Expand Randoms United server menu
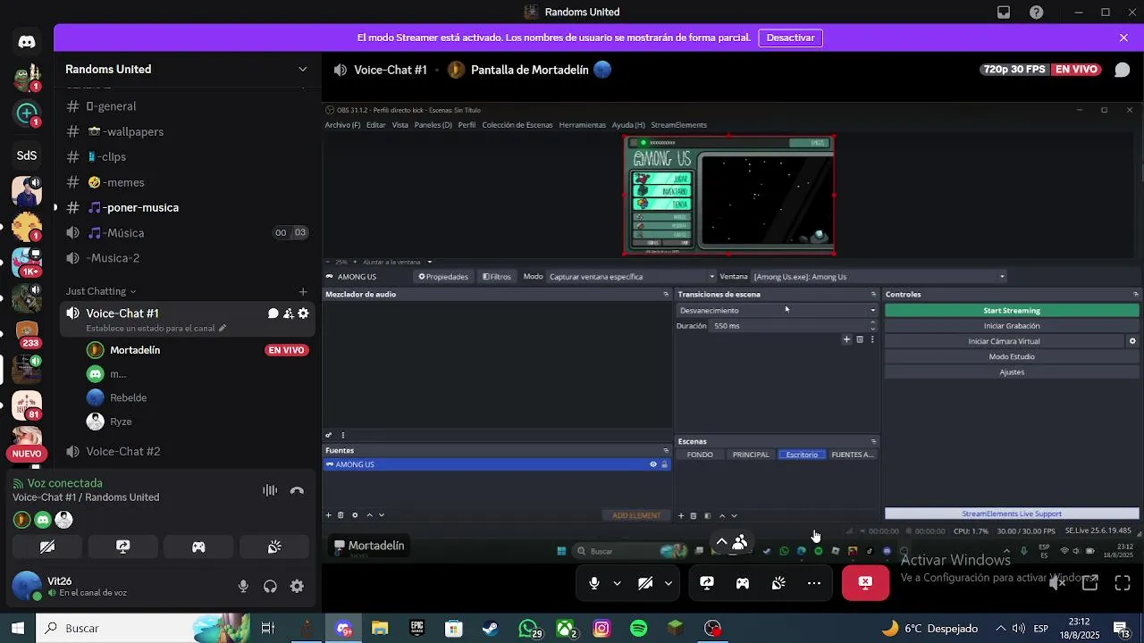This screenshot has height=643, width=1144. tap(303, 70)
